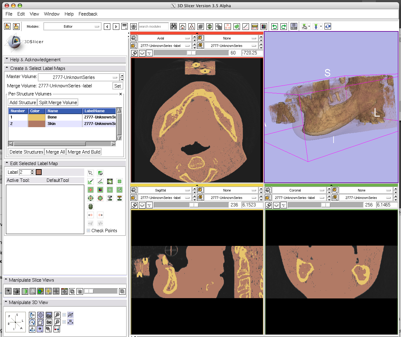This screenshot has width=401, height=337.
Task: Enable checkbox beside 3D rock icon
Action: point(64,322)
